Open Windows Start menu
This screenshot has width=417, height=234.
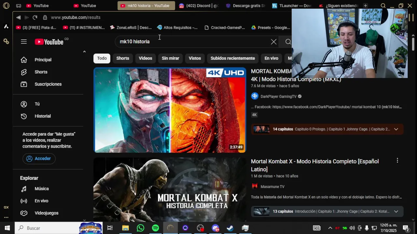[x=7, y=228]
